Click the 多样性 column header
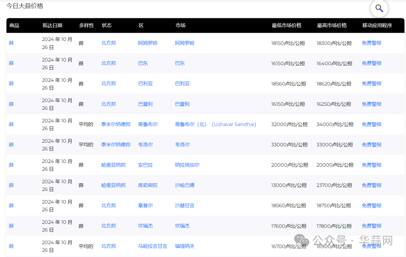 [x=86, y=25]
